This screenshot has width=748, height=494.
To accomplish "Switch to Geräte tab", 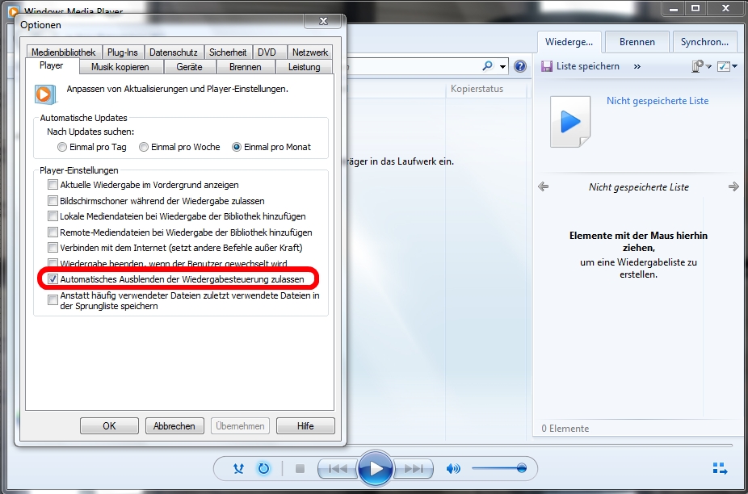I will (189, 67).
